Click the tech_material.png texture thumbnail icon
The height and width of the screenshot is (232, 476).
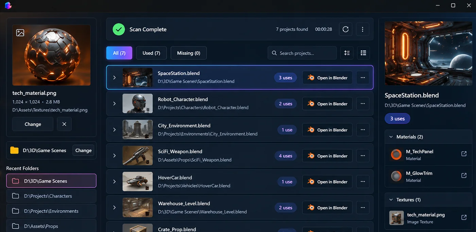click(x=396, y=218)
